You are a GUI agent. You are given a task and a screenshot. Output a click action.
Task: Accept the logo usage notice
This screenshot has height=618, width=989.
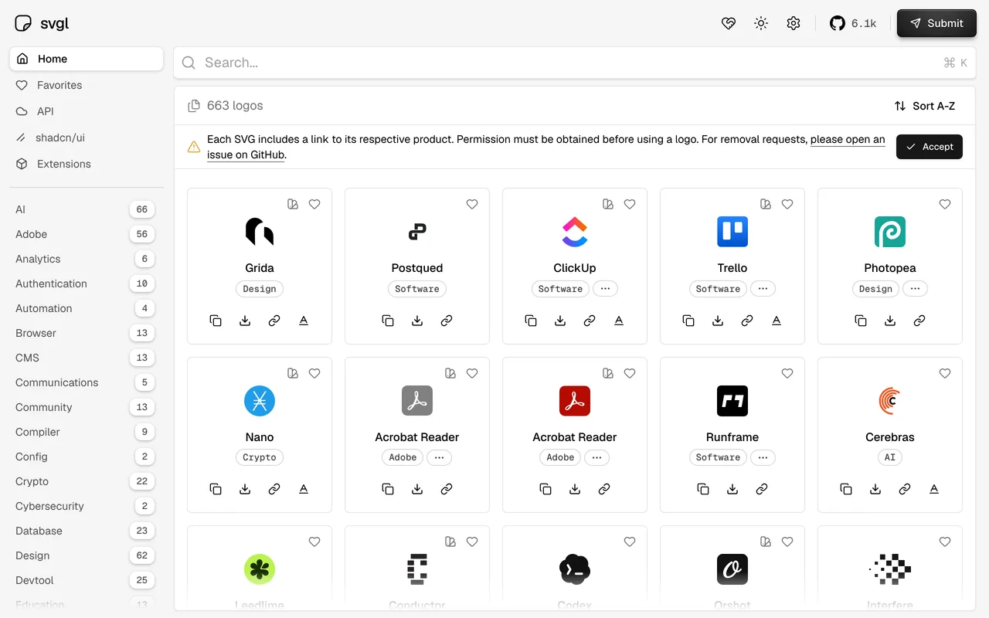pos(930,147)
